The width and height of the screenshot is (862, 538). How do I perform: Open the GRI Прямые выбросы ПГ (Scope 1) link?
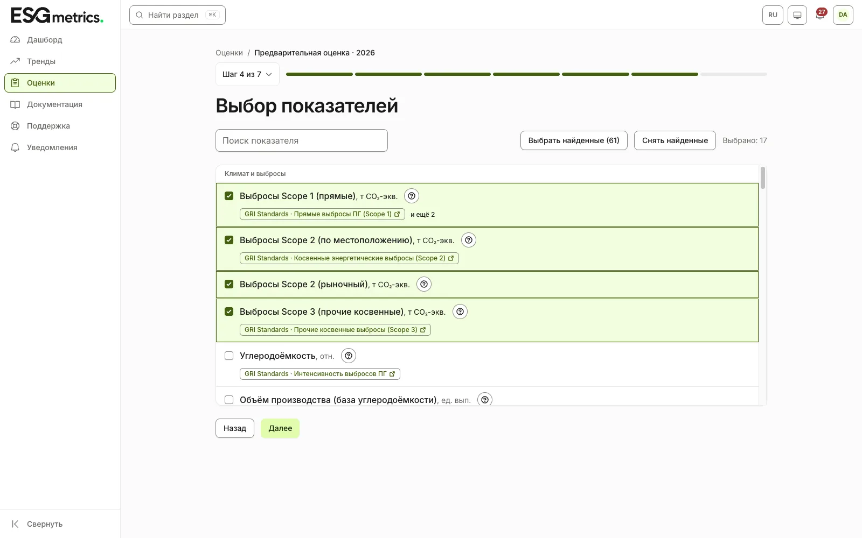[x=322, y=214]
